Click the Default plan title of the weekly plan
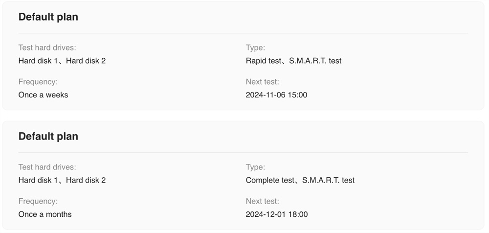The width and height of the screenshot is (489, 233). click(x=48, y=17)
